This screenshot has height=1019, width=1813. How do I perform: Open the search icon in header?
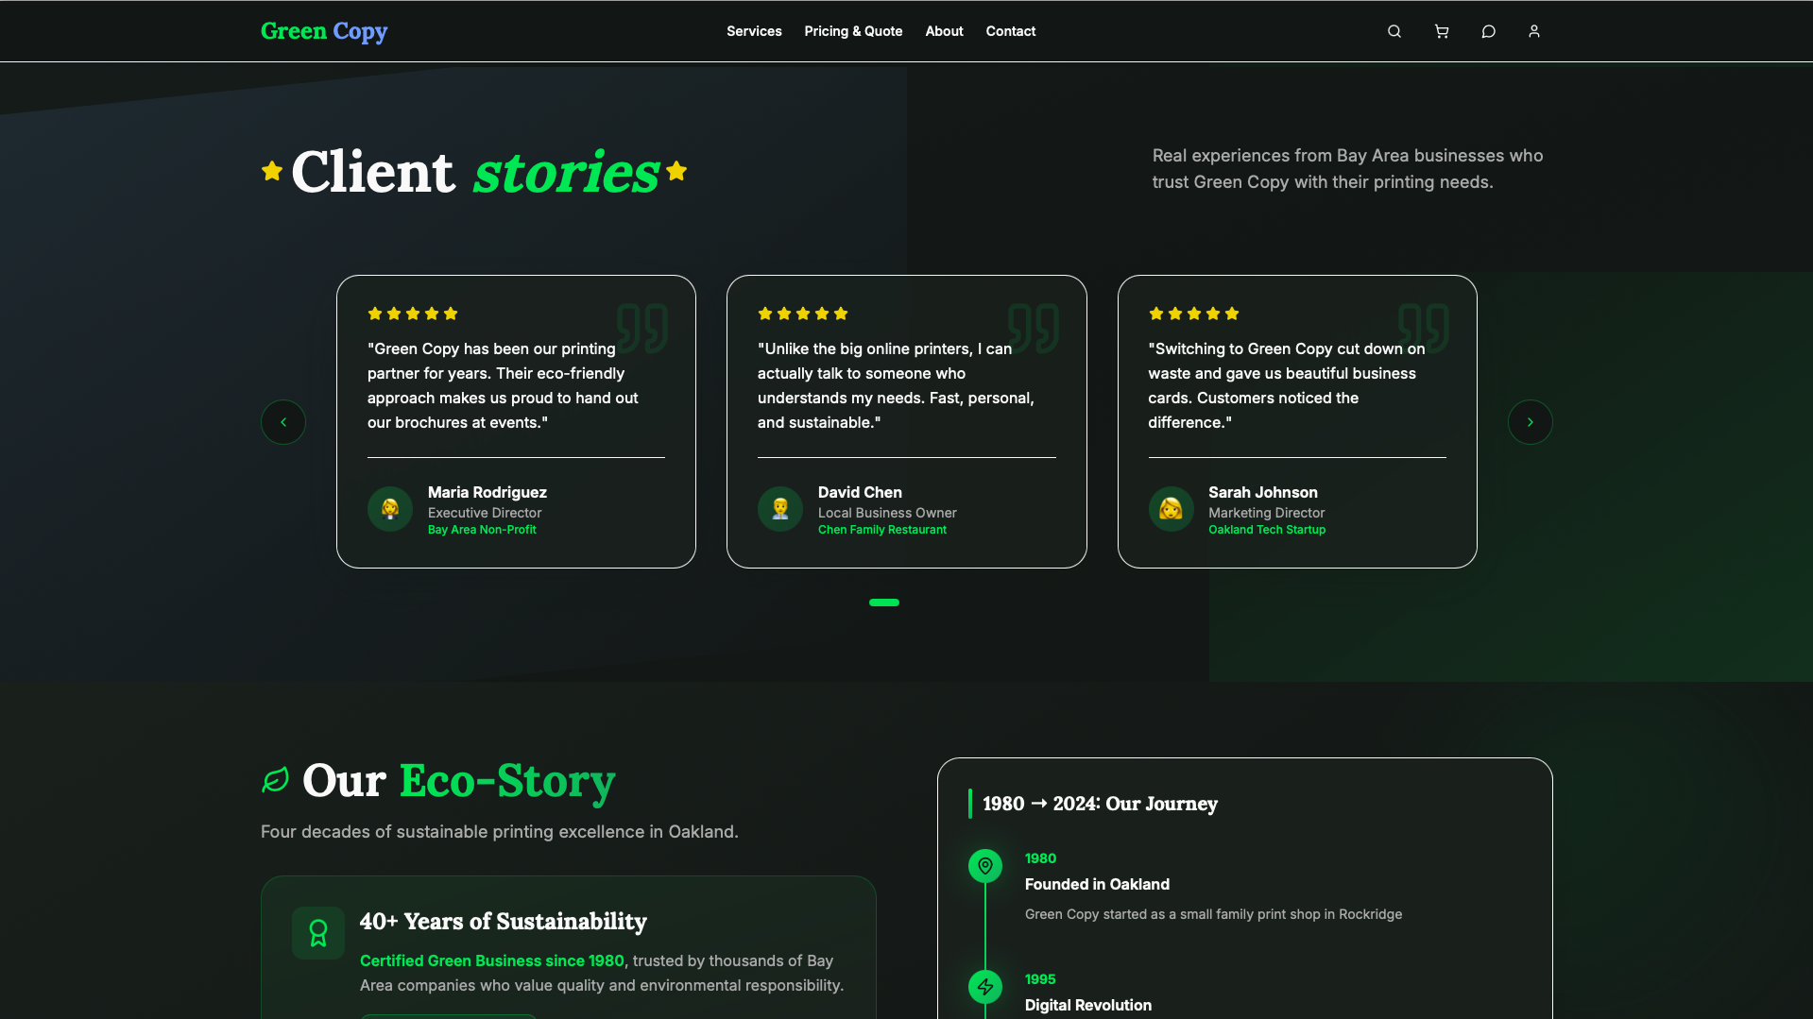[x=1394, y=31]
